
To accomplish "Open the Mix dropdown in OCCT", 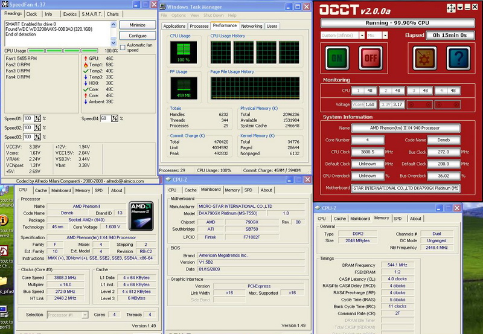I will [385, 36].
